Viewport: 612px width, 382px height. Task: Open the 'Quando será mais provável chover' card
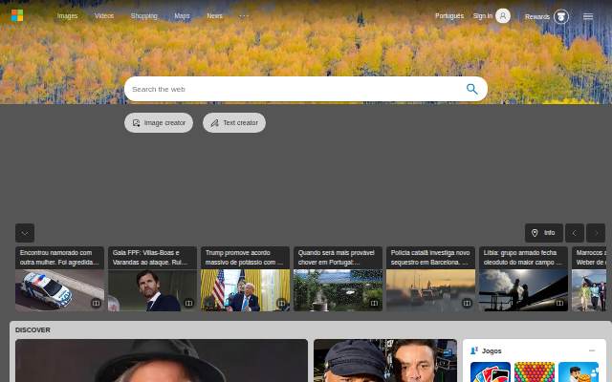click(x=338, y=279)
